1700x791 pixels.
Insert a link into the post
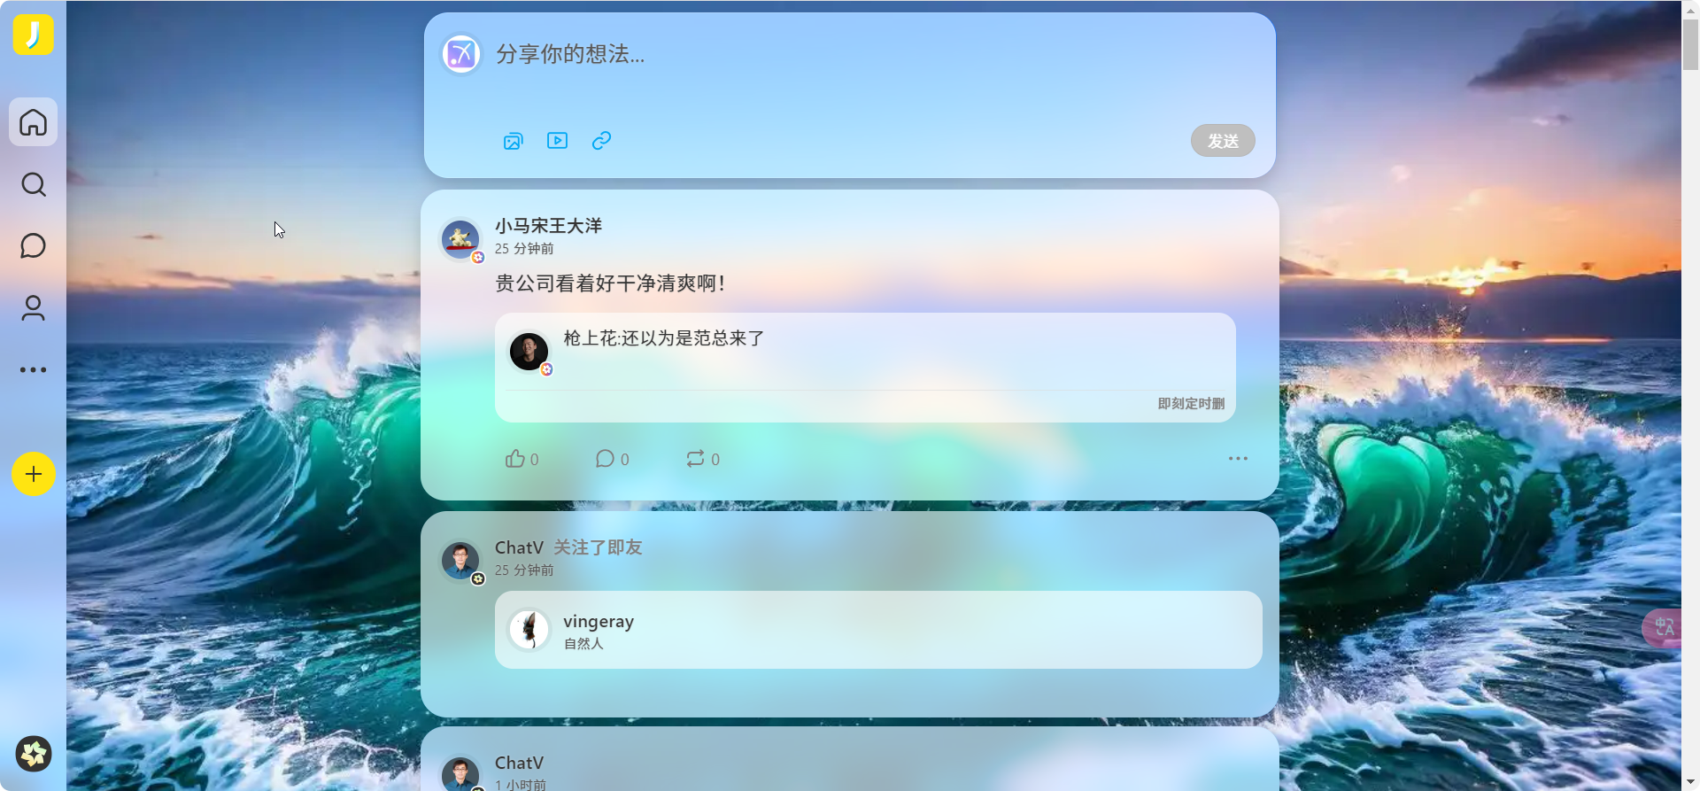tap(602, 141)
